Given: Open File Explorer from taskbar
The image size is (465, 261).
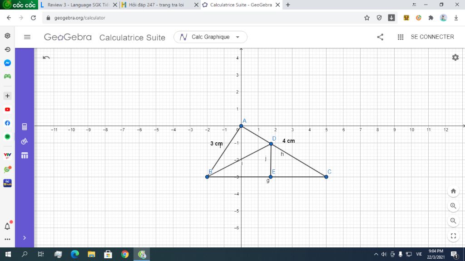Looking at the screenshot, I should [x=91, y=254].
